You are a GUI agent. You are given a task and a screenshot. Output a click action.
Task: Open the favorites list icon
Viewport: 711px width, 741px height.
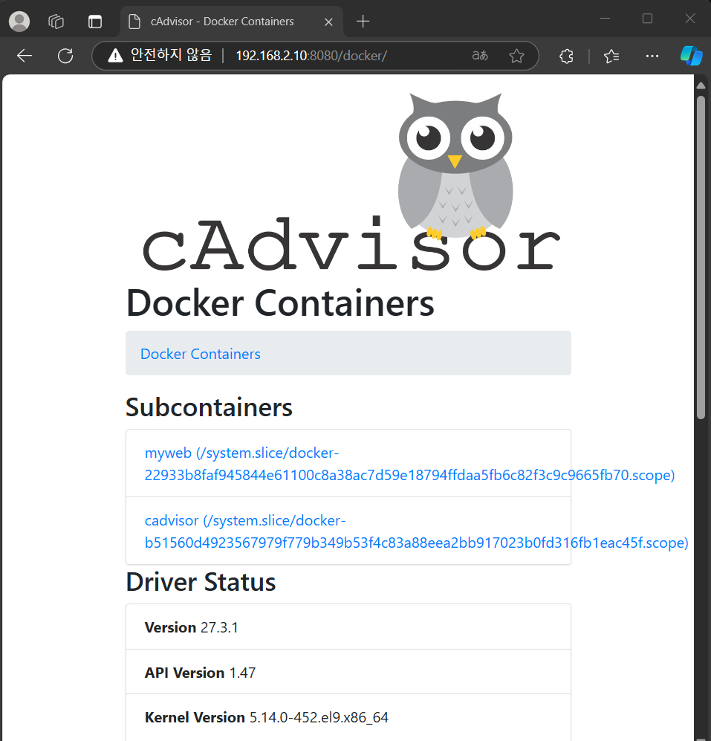pyautogui.click(x=611, y=56)
